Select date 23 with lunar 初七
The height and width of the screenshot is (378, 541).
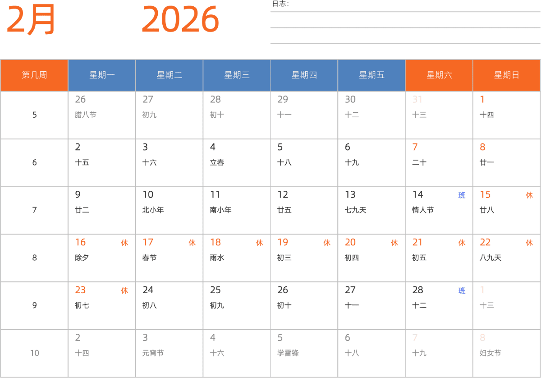(102, 306)
